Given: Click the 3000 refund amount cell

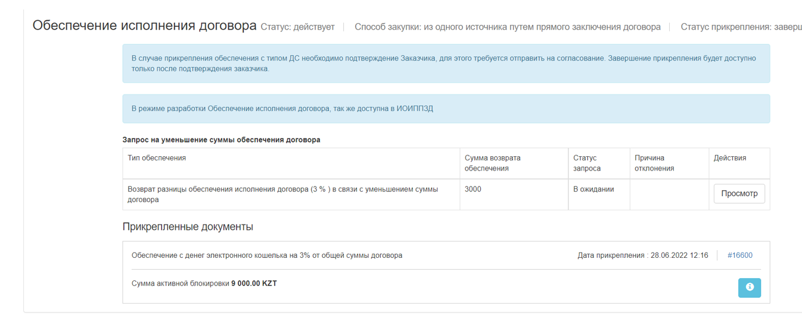Looking at the screenshot, I should (473, 190).
